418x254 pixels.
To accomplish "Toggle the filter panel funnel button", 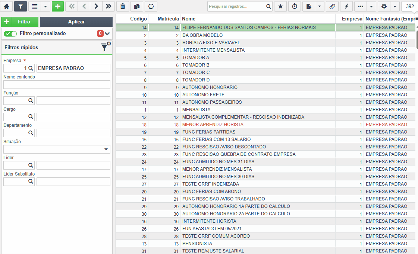I will click(21, 6).
